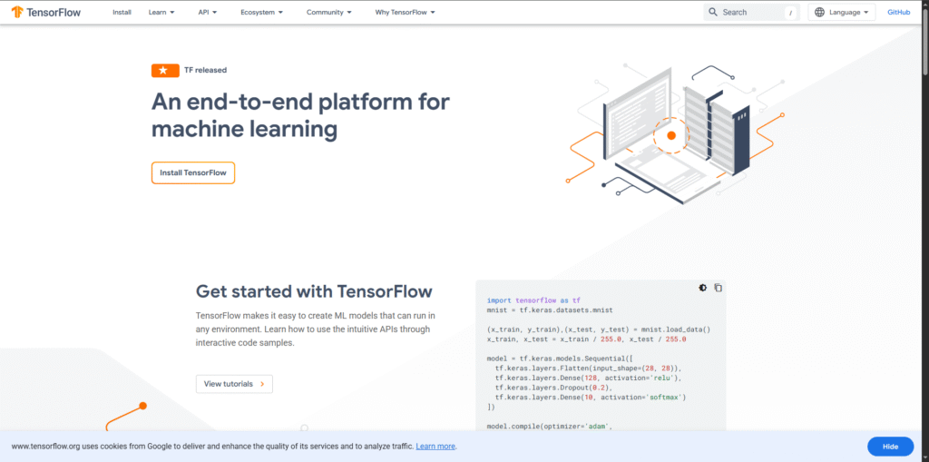The image size is (929, 462).
Task: Click the globe icon in Language selector
Action: tap(819, 12)
